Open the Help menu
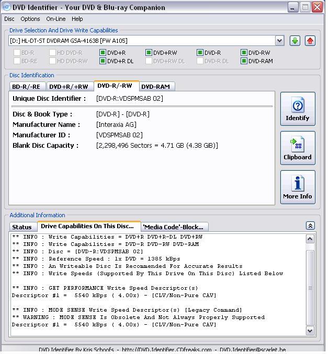 click(x=77, y=19)
